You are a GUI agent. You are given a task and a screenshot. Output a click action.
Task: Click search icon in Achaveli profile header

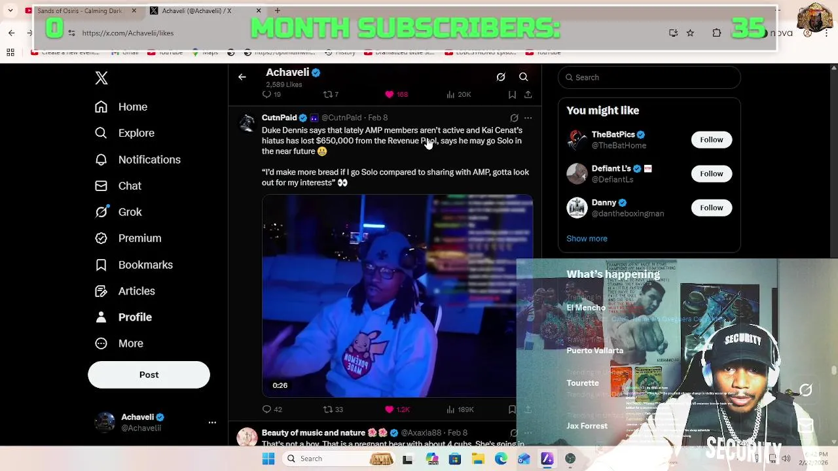[x=524, y=77]
